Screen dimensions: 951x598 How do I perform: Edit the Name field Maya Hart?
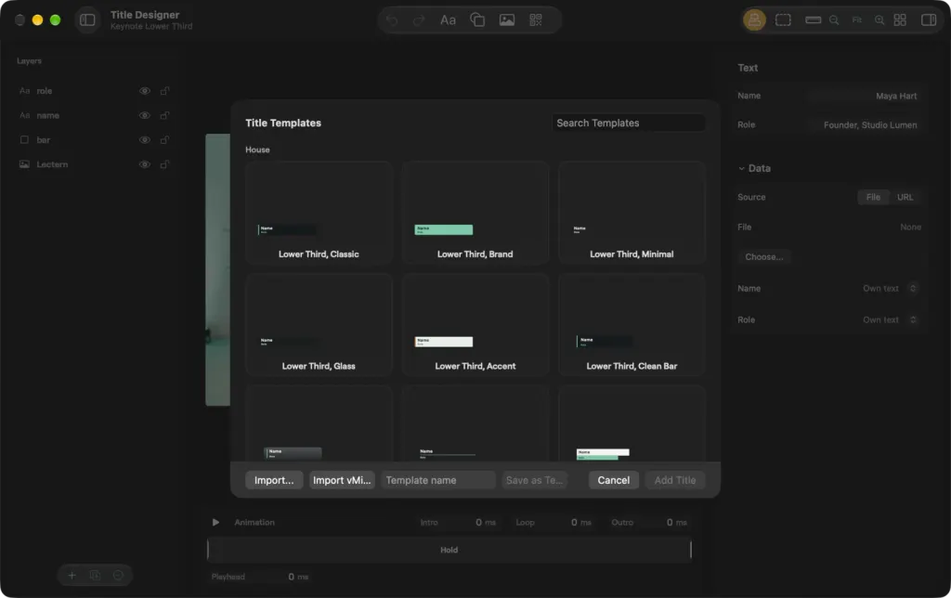864,96
